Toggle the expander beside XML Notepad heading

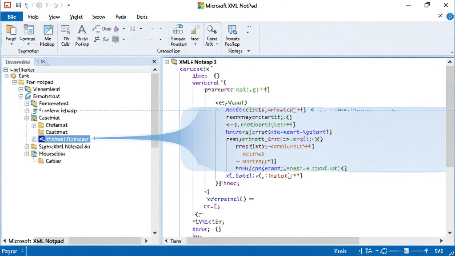click(x=167, y=62)
